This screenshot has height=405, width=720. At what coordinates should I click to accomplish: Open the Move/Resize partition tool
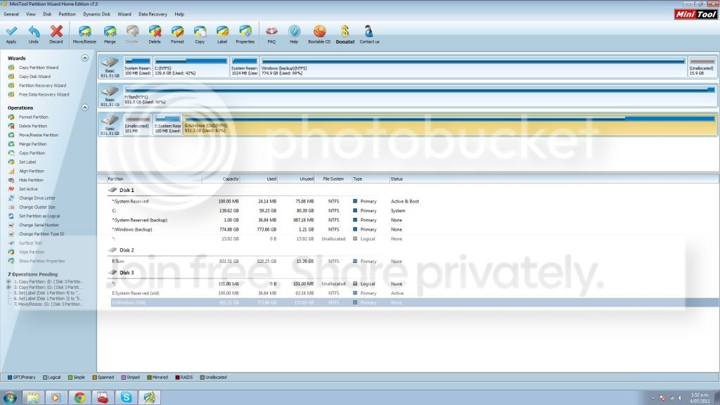pos(84,34)
